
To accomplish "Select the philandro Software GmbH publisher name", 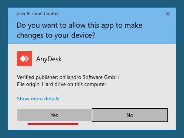I will tap(89, 77).
